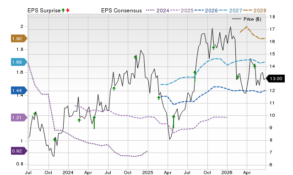Click the short green arrow around February 2024
Image resolution: width=293 pixels, height=175 pixels.
pos(79,120)
